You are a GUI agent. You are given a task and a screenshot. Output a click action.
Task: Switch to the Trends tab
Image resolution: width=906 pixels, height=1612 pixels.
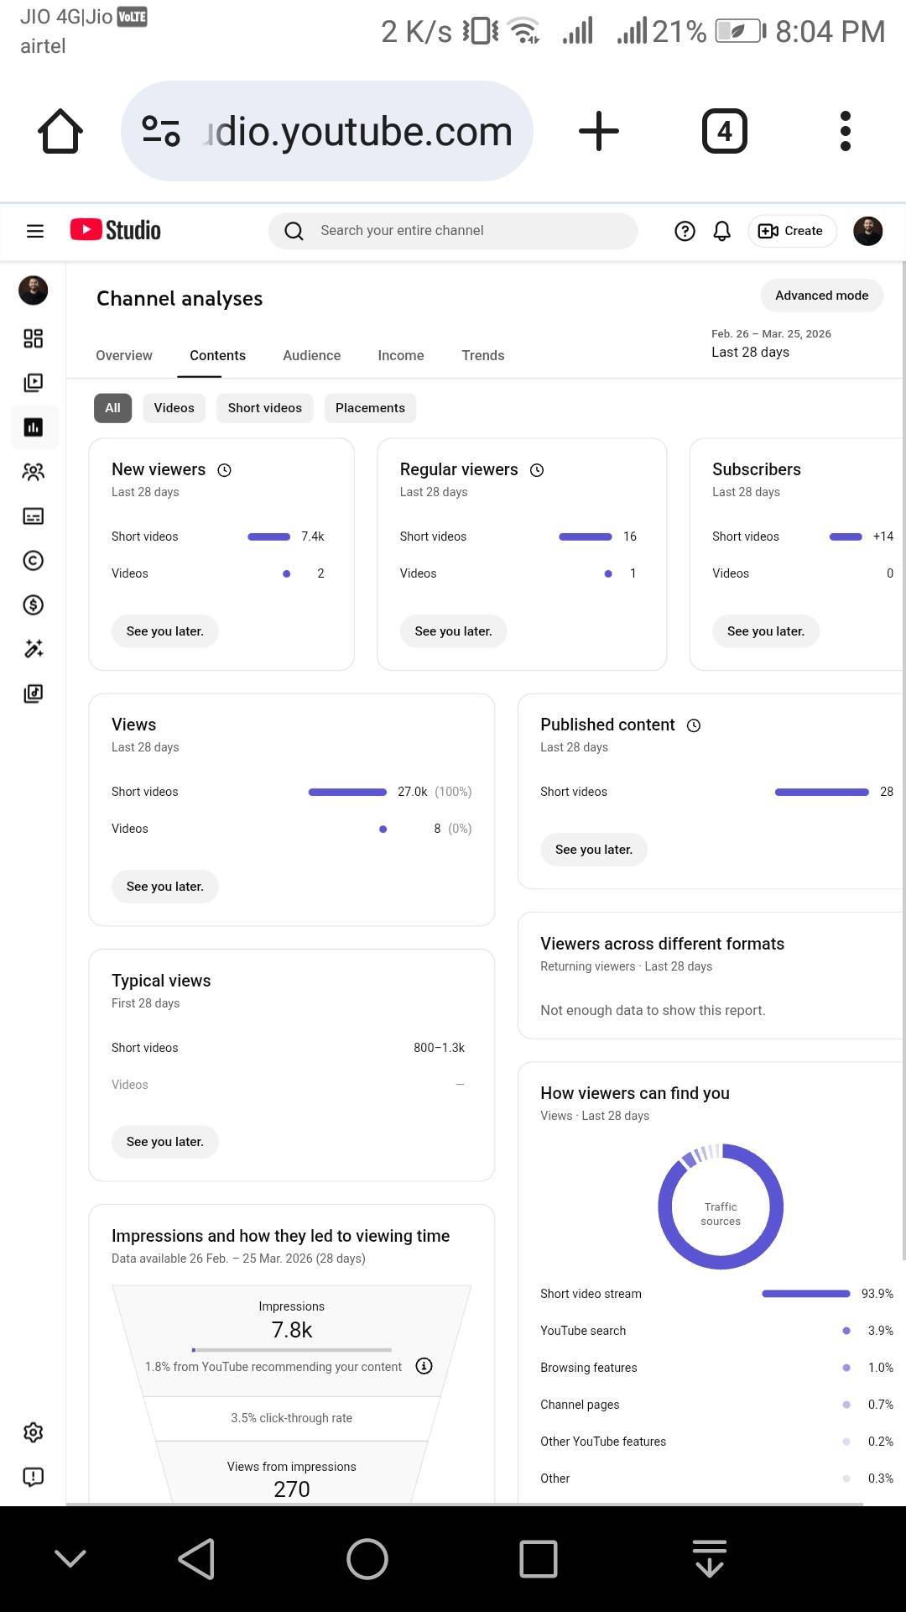[482, 355]
